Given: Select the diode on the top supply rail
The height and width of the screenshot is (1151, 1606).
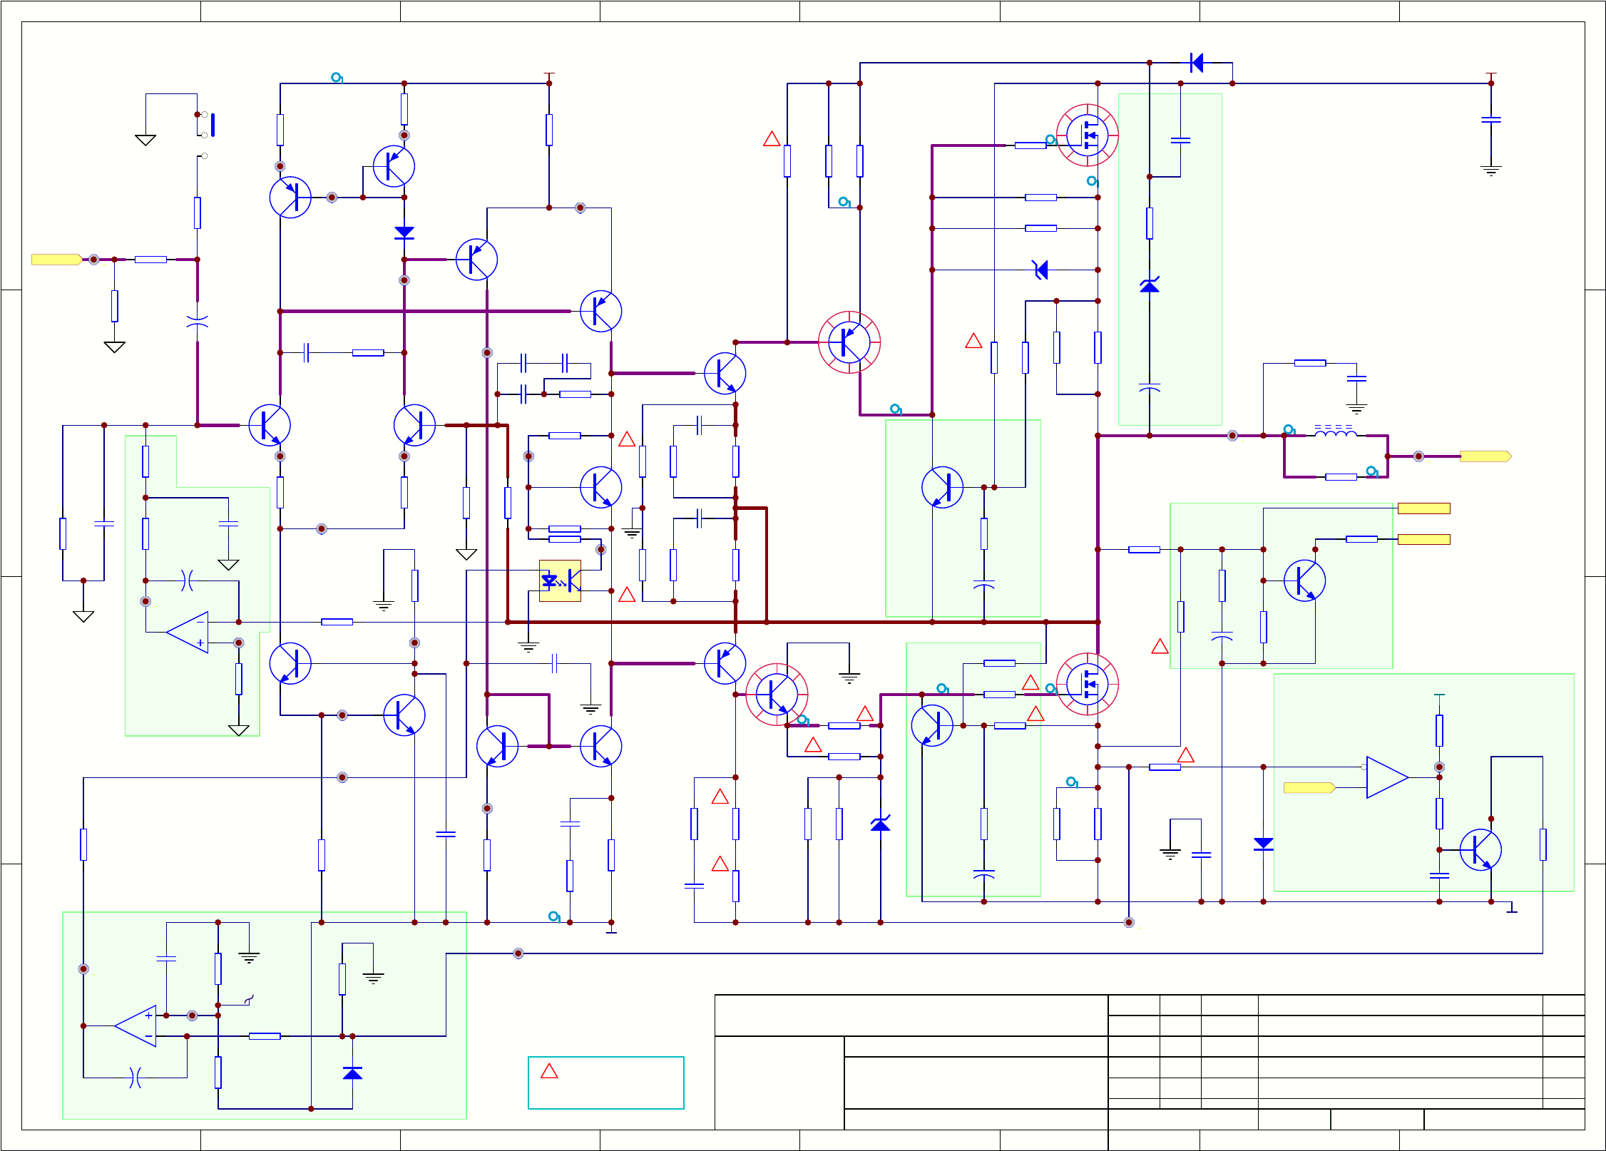Looking at the screenshot, I should [1197, 63].
